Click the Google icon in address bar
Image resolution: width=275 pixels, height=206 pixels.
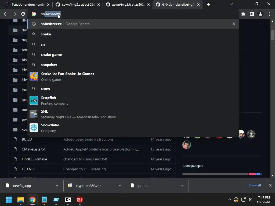point(34,14)
